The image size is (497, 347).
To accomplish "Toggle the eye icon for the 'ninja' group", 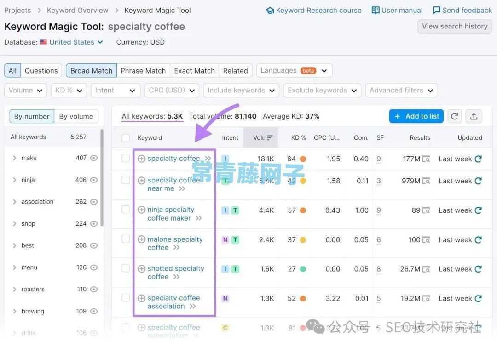I will (94, 180).
